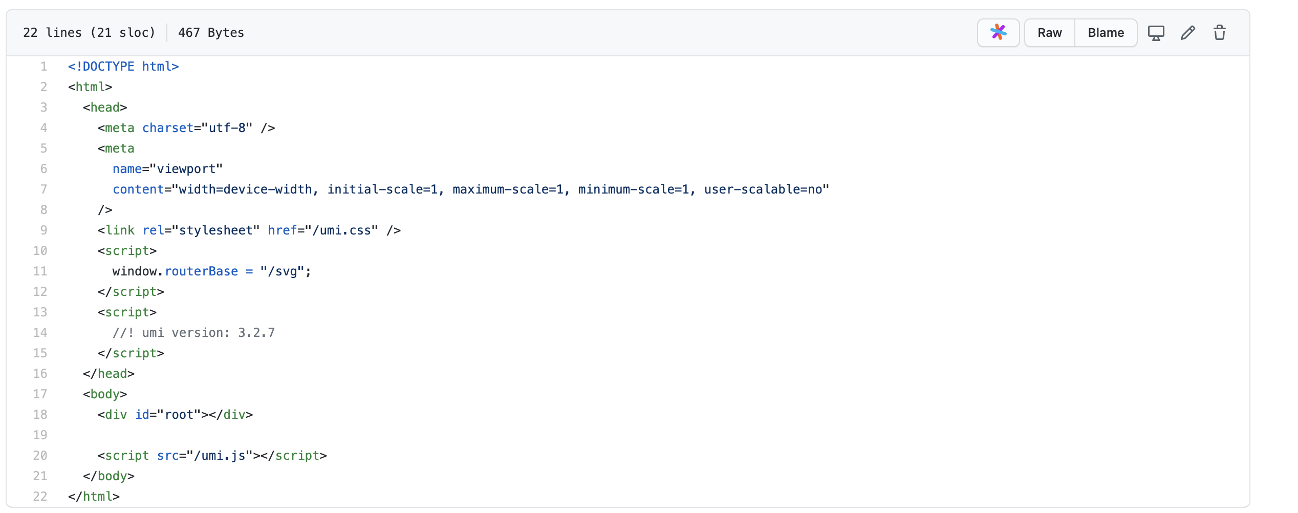Open the file in GitHub Desktop
Screen dimensions: 1298x513
[1156, 32]
